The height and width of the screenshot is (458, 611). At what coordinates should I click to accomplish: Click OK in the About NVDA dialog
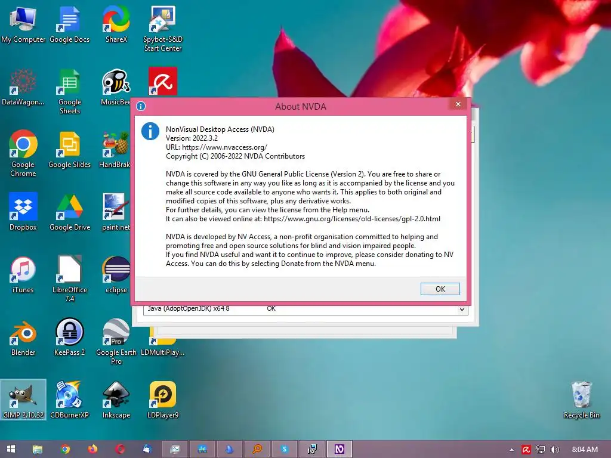(440, 289)
